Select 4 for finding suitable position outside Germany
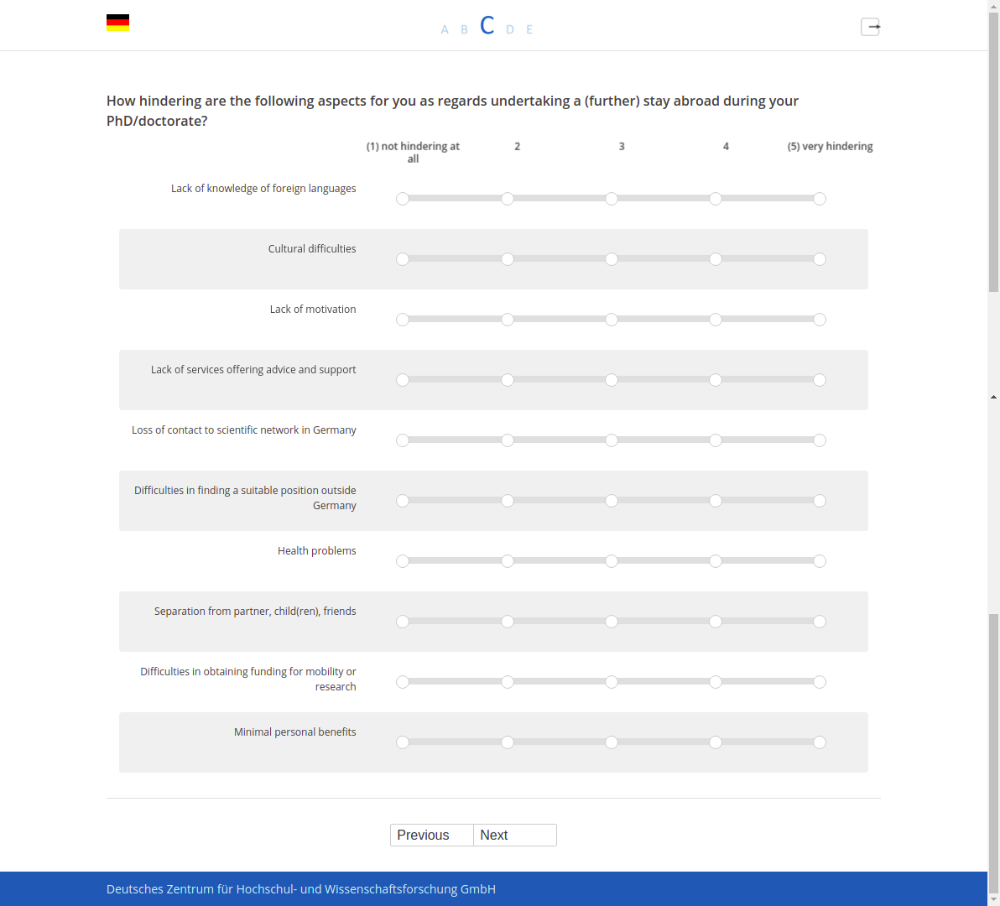The height and width of the screenshot is (906, 1000). tap(716, 501)
